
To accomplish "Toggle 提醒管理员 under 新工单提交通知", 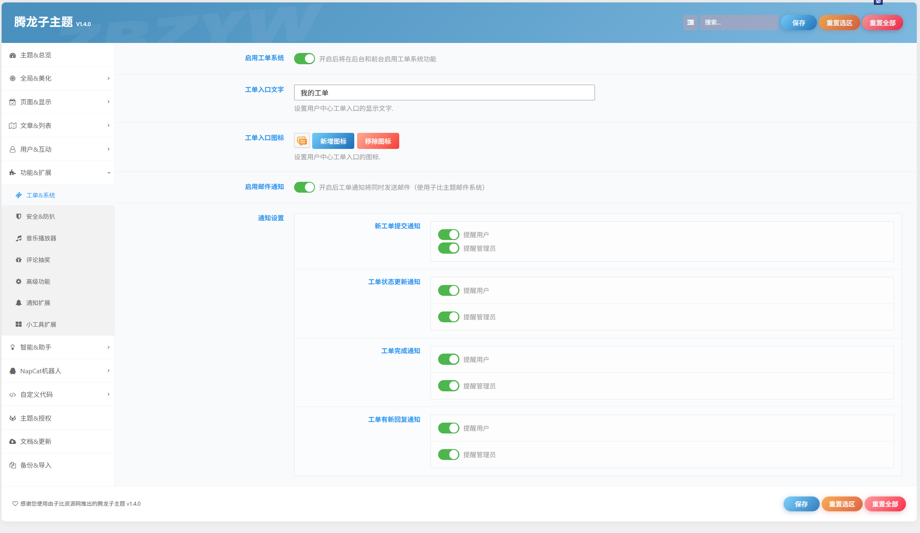I will click(449, 248).
